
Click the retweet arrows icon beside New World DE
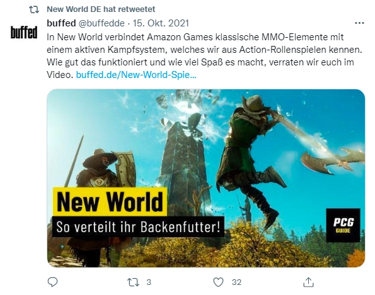(34, 9)
